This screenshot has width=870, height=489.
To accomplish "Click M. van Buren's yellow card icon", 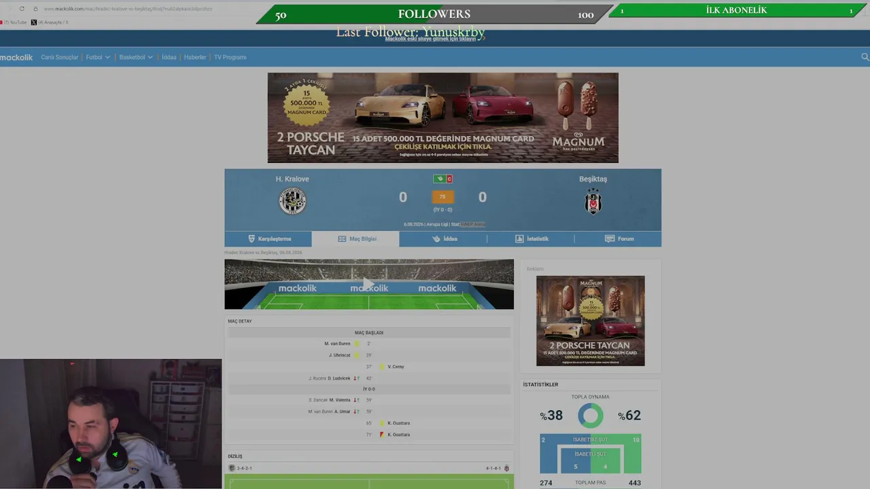I will (357, 344).
